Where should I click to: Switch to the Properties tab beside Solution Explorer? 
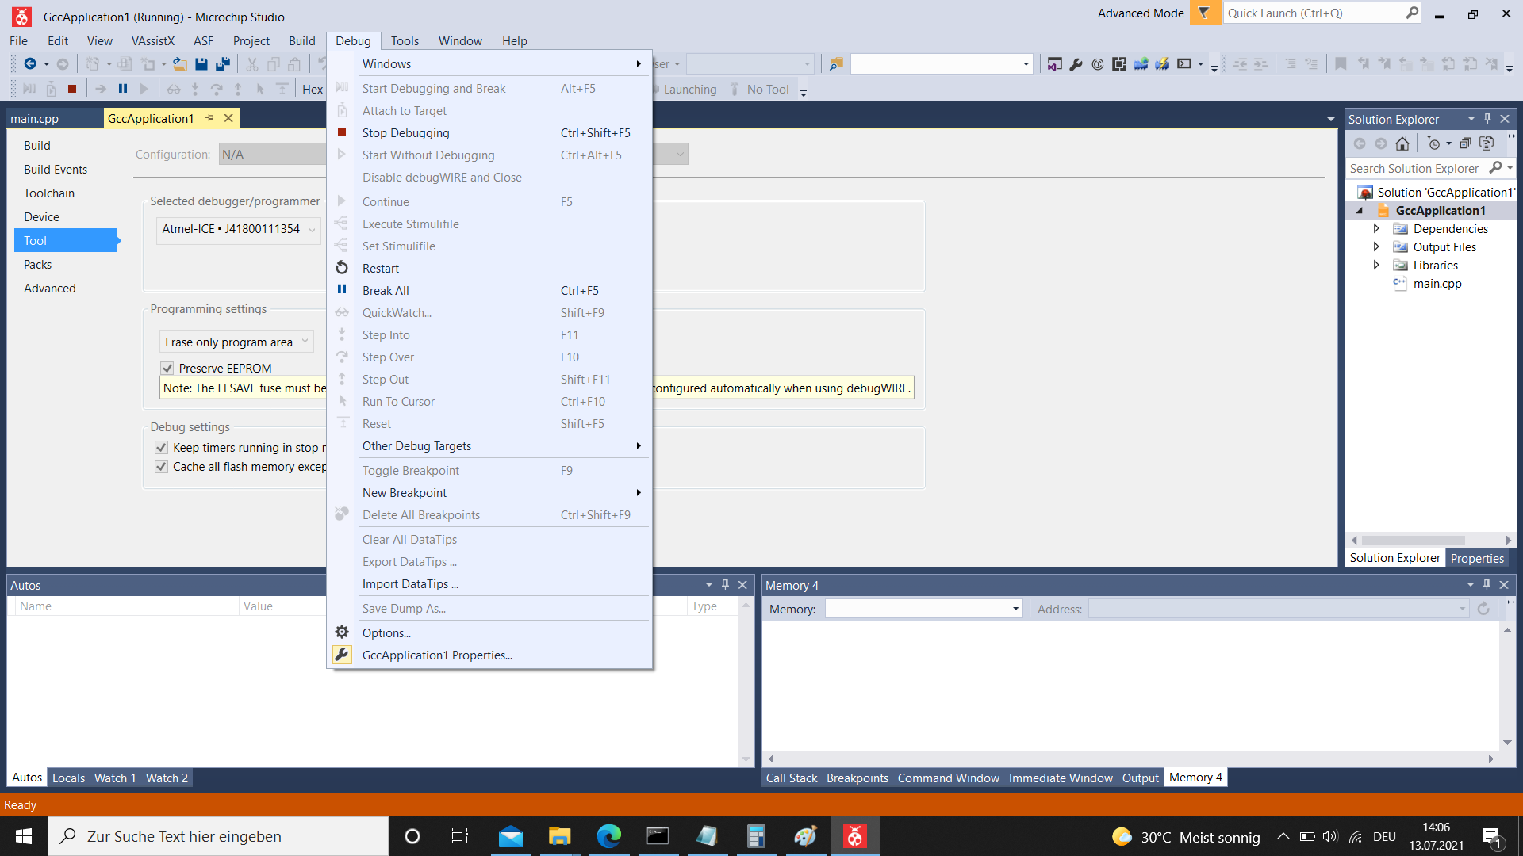click(1477, 559)
